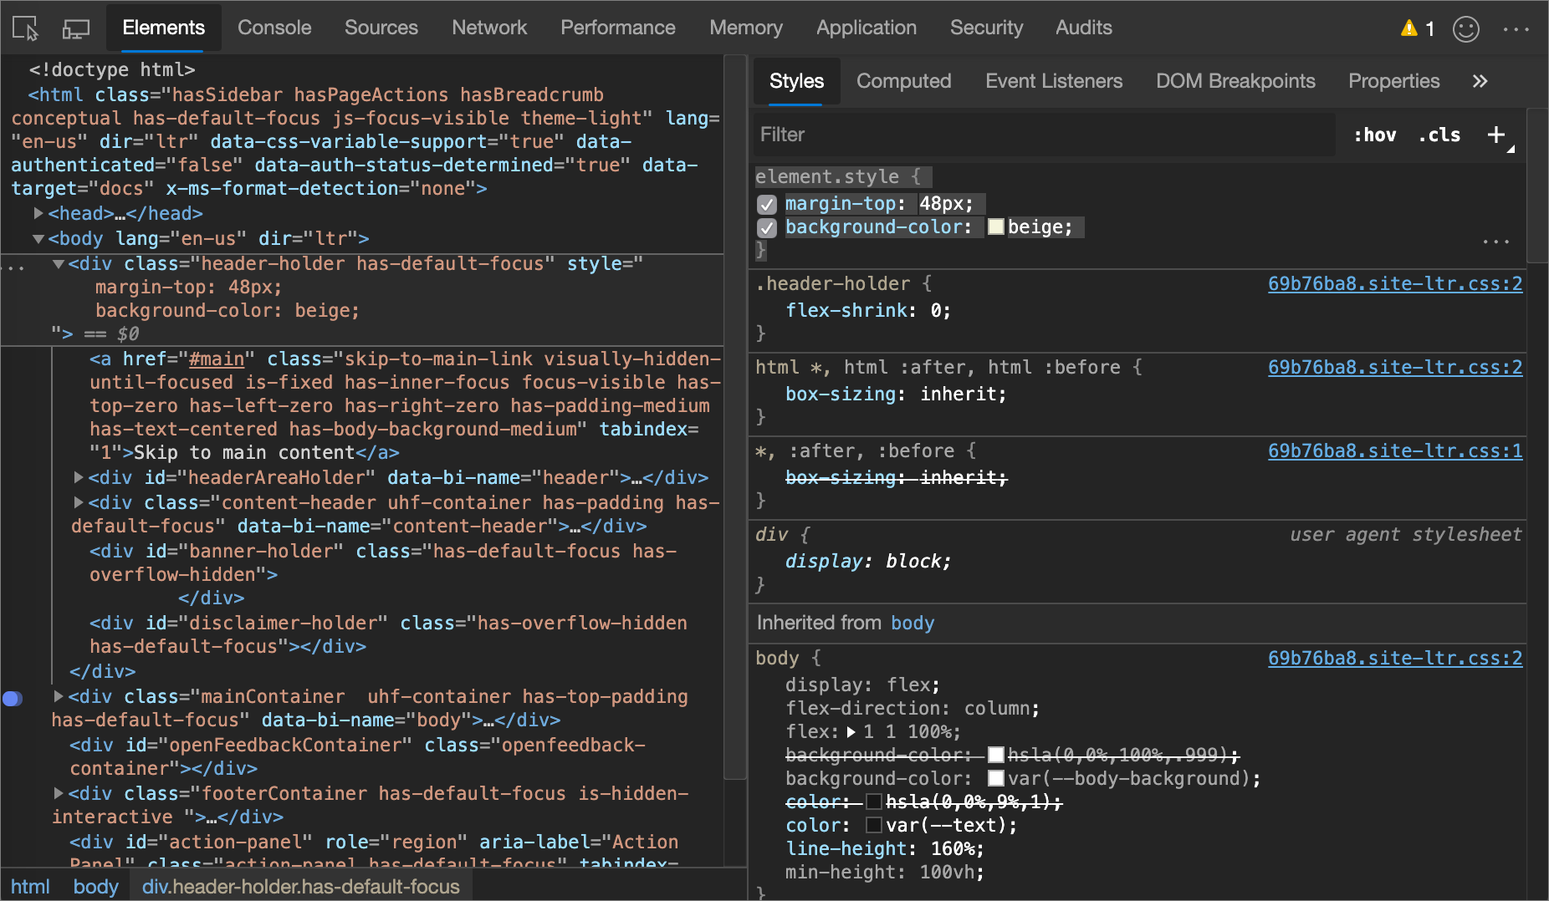Open the beige color swatch picker

click(x=995, y=227)
